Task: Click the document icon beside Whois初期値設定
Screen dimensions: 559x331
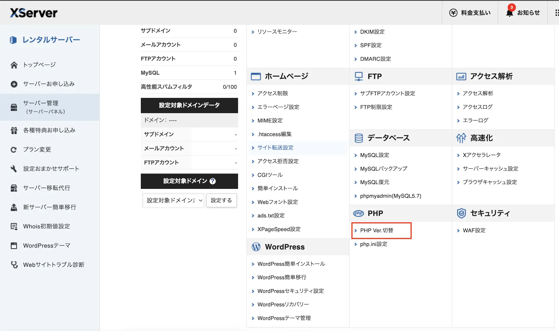Action: tap(14, 226)
